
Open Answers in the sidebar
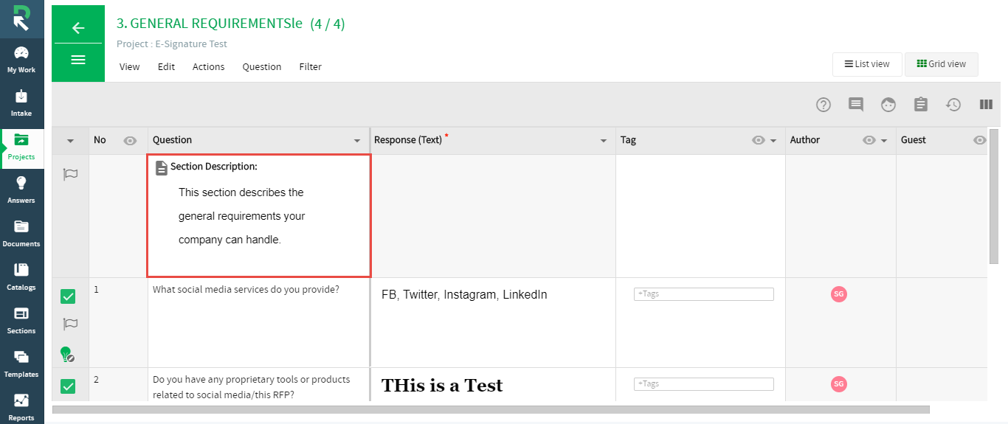[21, 190]
